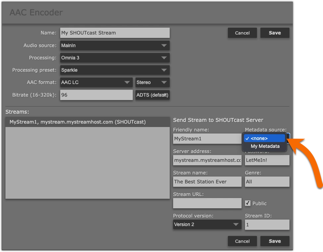Click the top Save button
The image size is (323, 252).
275,33
